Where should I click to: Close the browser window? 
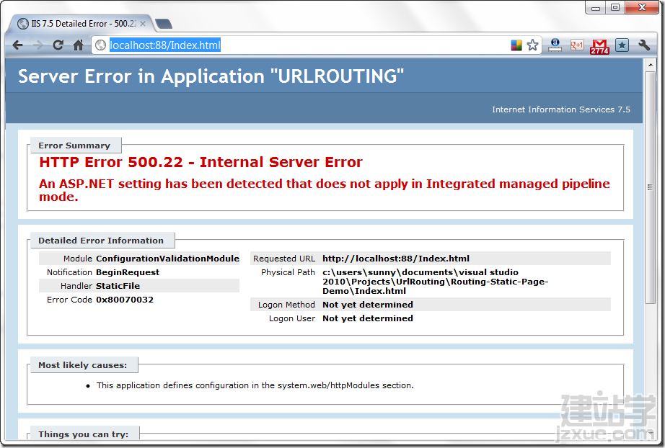[x=642, y=8]
